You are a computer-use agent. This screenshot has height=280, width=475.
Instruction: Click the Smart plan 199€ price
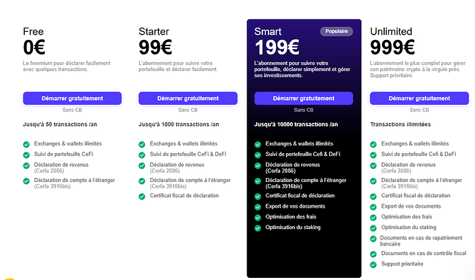pyautogui.click(x=277, y=48)
